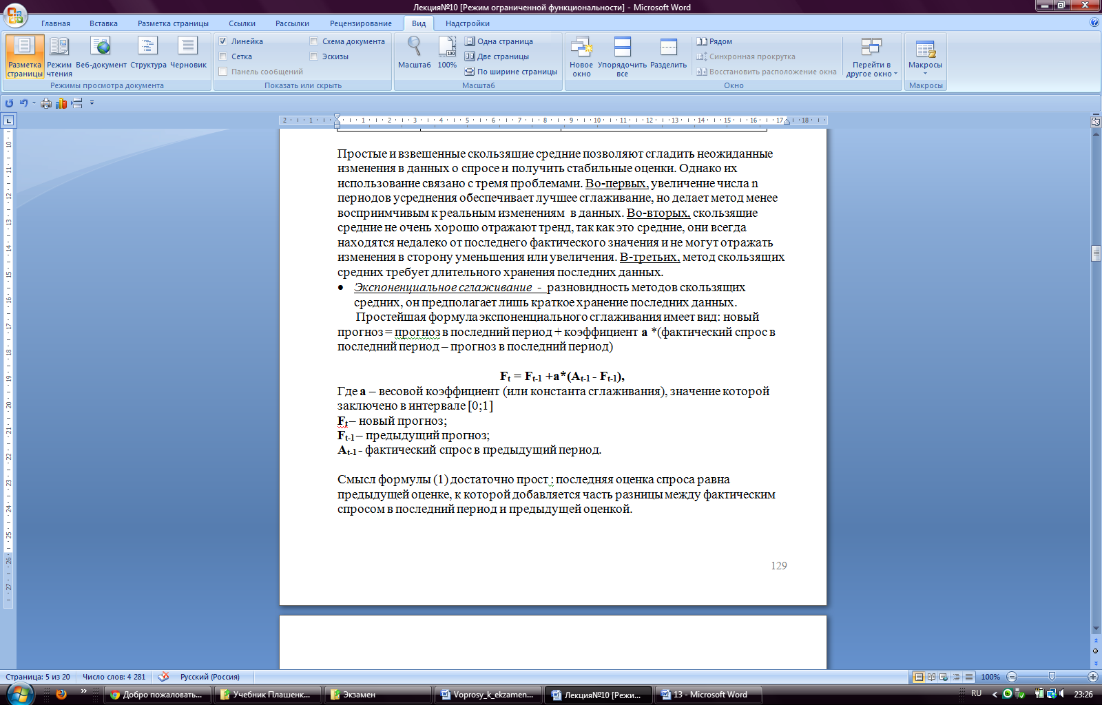Open Customize Quick Access Toolbar dropdown
The height and width of the screenshot is (705, 1102).
pos(92,103)
